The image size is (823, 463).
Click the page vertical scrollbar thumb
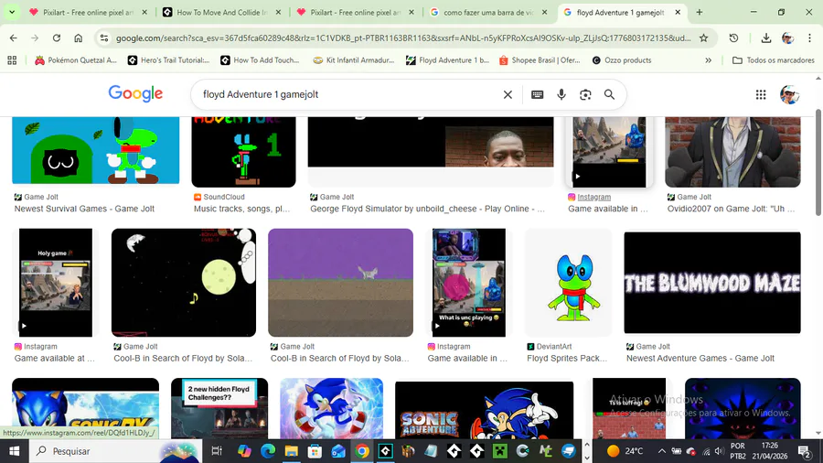pos(818,162)
